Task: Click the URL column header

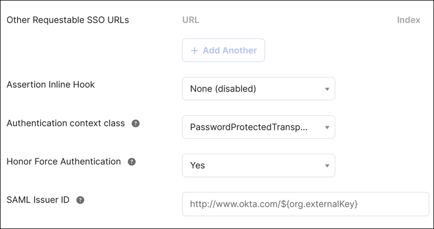Action: pyautogui.click(x=190, y=20)
